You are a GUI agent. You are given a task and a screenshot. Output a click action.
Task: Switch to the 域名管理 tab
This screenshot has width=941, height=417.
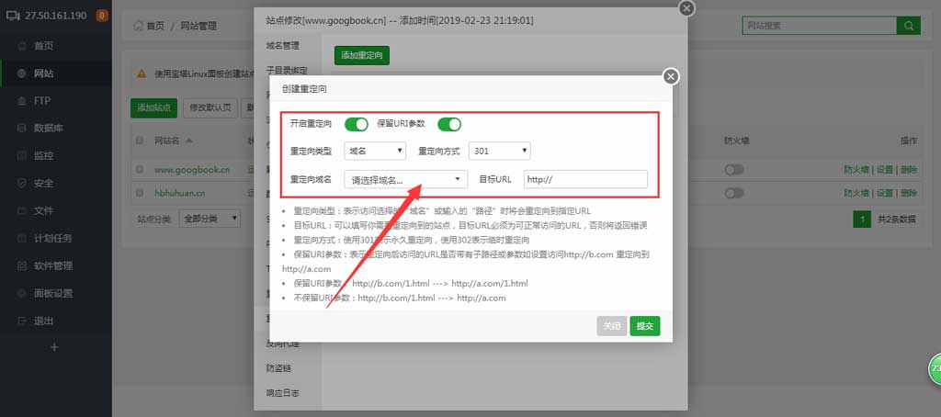pos(283,46)
